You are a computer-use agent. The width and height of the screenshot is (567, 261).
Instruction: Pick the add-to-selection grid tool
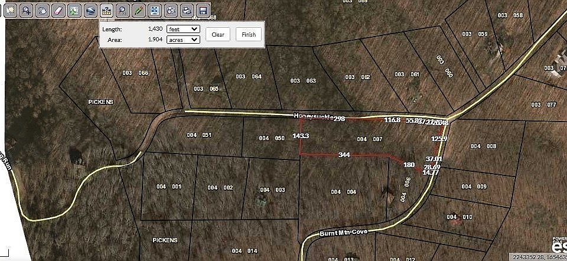click(x=74, y=11)
